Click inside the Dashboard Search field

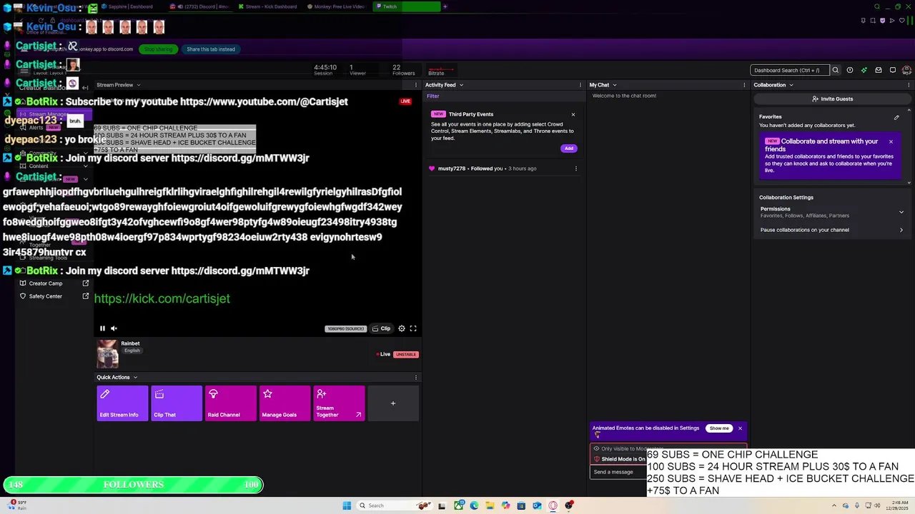[x=789, y=70]
